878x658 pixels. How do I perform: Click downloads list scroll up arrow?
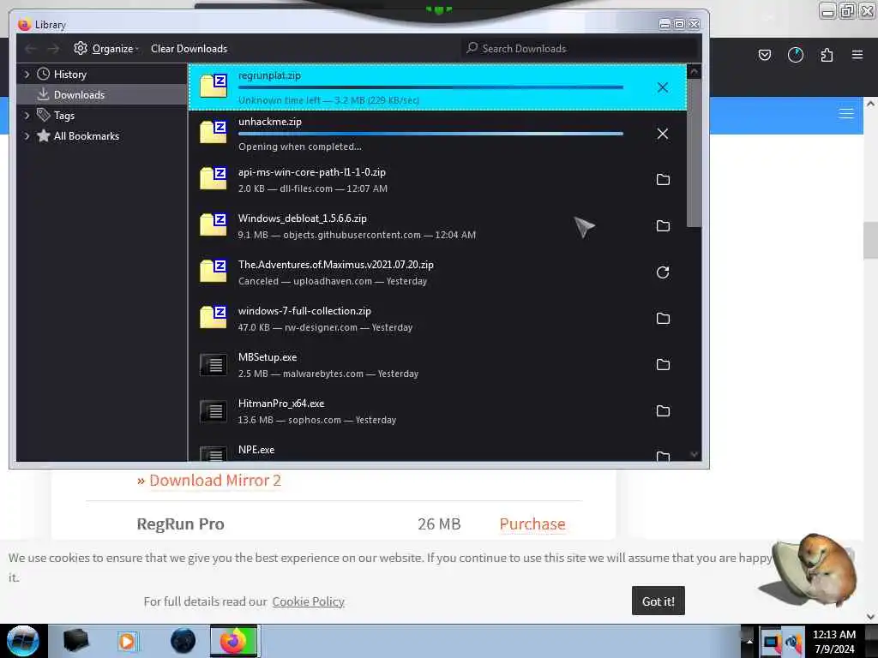694,72
